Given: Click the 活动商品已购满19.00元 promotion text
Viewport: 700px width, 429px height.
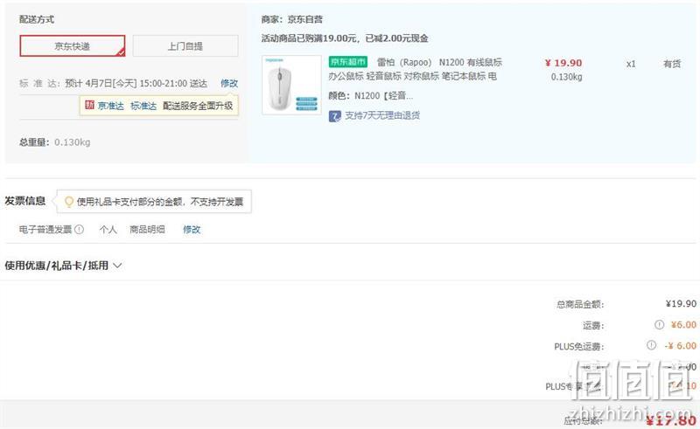Looking at the screenshot, I should tap(345, 38).
